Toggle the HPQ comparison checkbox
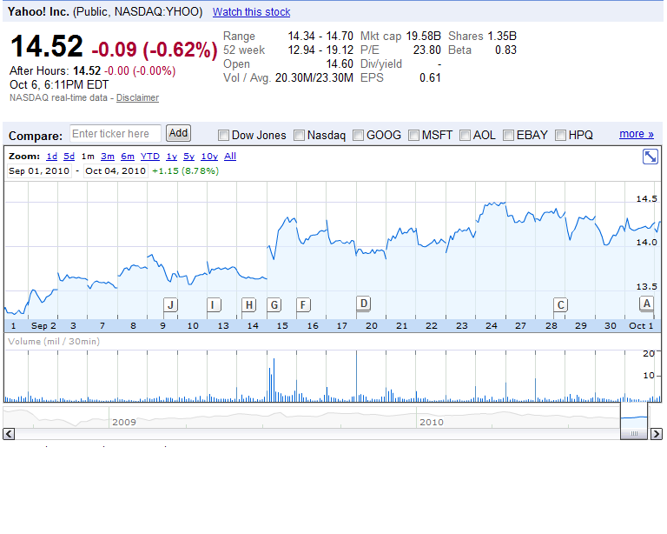 [560, 136]
